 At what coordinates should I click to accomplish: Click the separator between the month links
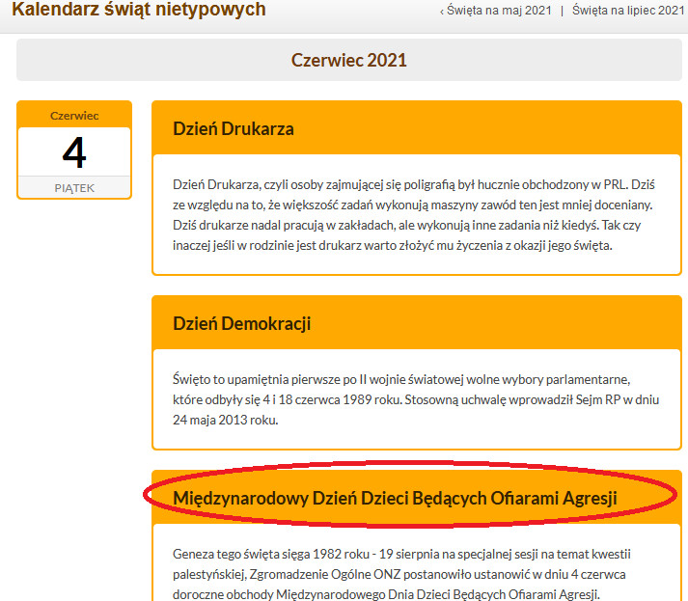(x=562, y=12)
